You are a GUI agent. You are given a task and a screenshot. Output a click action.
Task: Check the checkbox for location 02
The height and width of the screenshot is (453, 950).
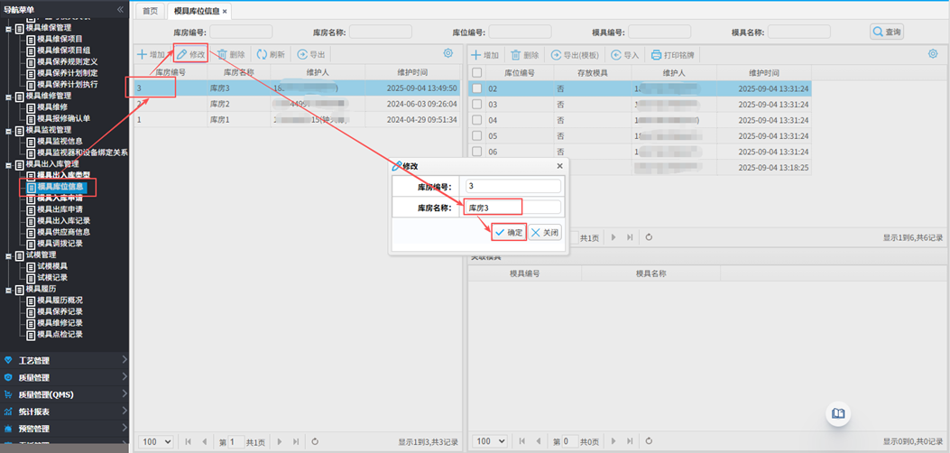click(476, 88)
